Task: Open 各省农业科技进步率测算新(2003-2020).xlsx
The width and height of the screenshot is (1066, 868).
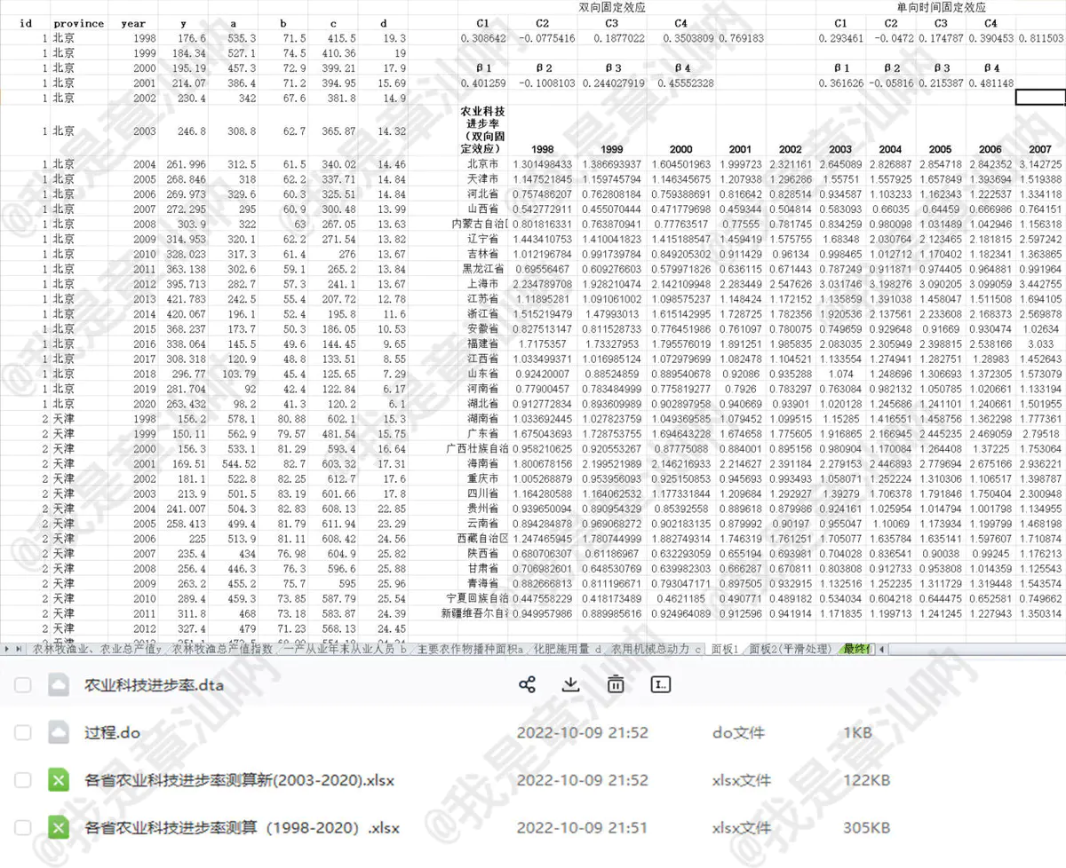Action: [x=239, y=780]
